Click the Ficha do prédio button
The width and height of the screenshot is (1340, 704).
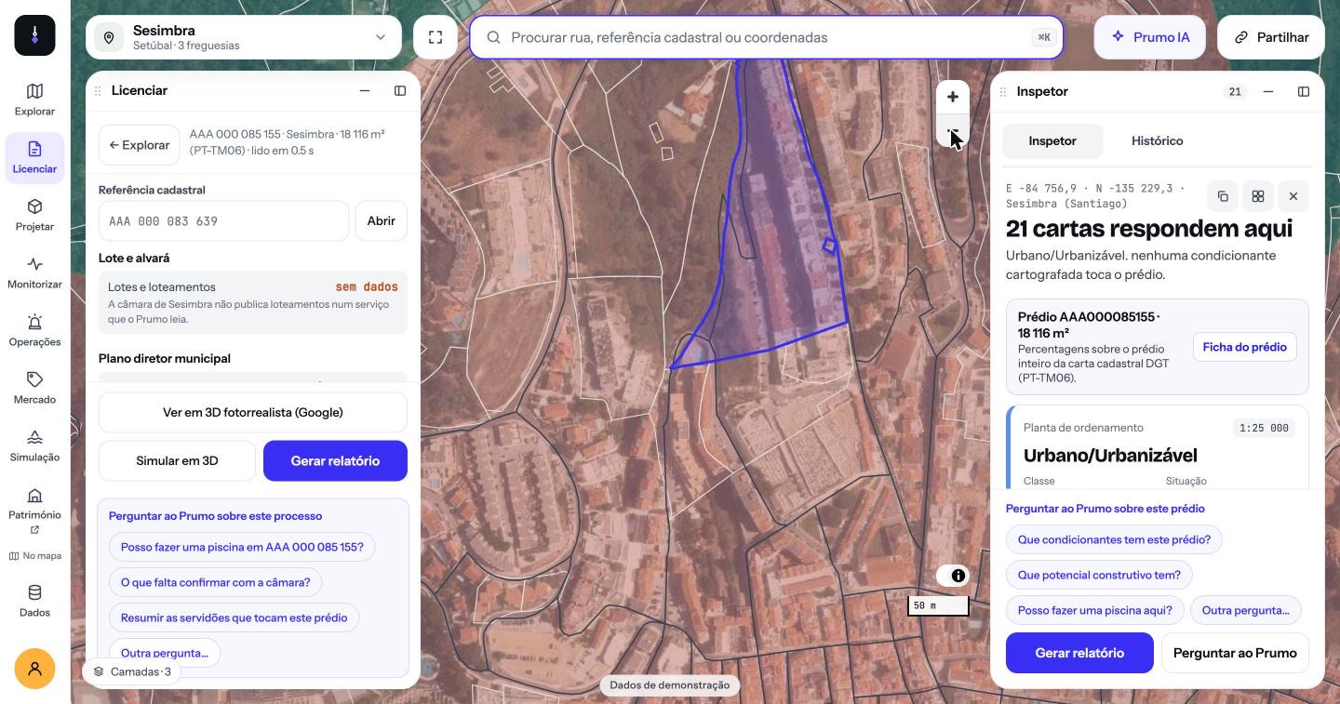[x=1244, y=347]
